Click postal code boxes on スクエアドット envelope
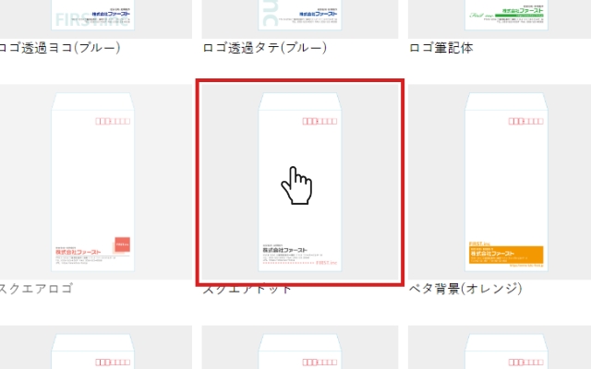The height and width of the screenshot is (369, 591). [319, 120]
